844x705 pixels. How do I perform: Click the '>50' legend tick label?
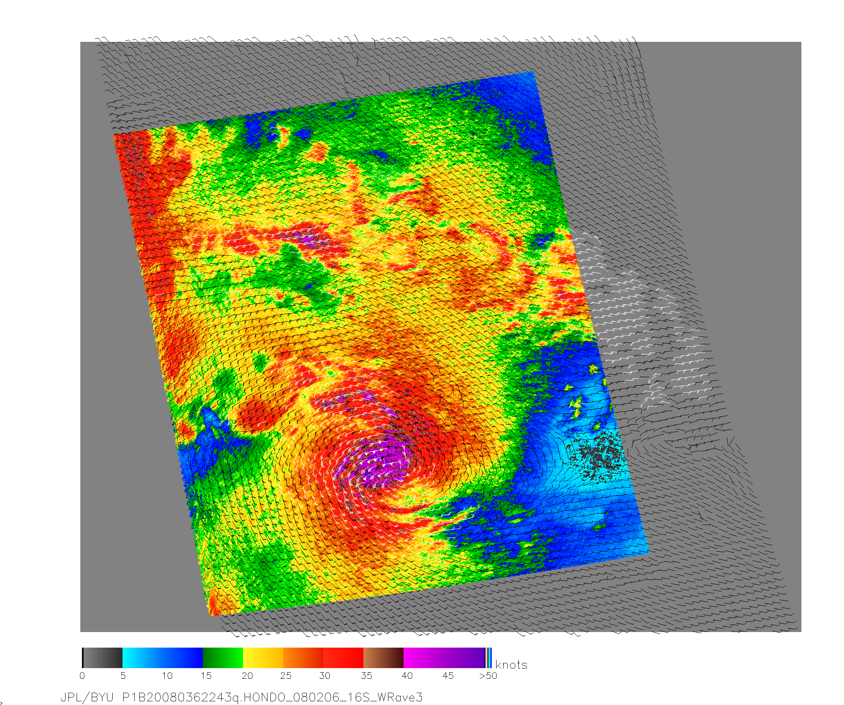point(488,676)
